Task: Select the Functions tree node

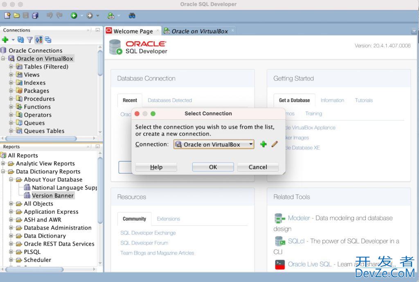Action: coord(37,107)
